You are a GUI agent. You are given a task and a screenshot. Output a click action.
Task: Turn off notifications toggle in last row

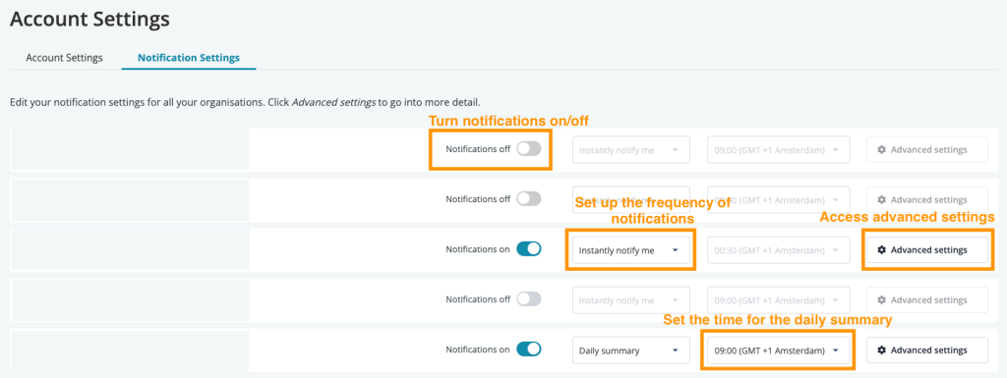[x=529, y=350]
